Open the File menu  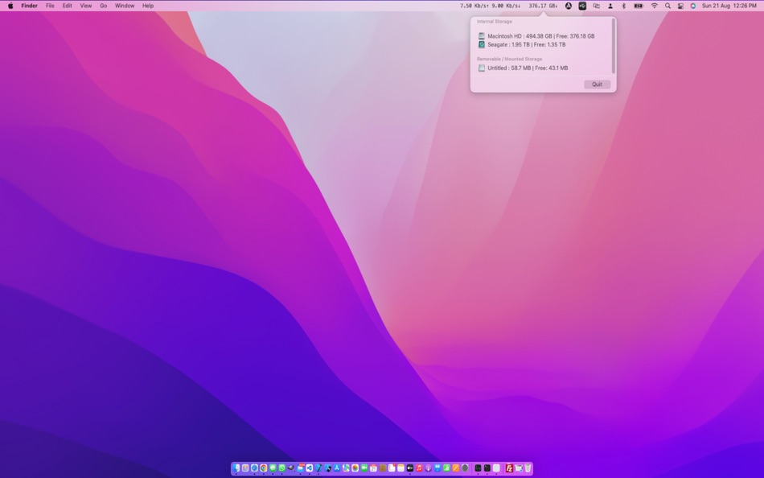pyautogui.click(x=50, y=6)
